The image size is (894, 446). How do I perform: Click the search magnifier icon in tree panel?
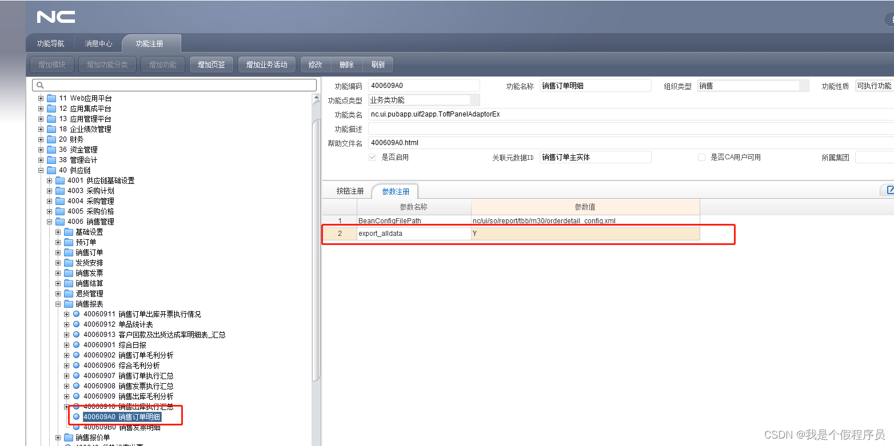[x=40, y=85]
